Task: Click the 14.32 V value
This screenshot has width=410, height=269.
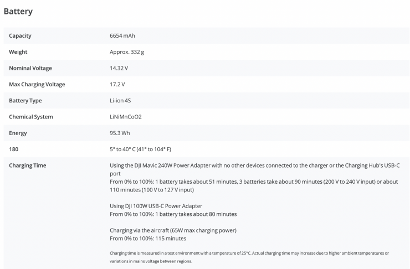Action: [x=119, y=68]
